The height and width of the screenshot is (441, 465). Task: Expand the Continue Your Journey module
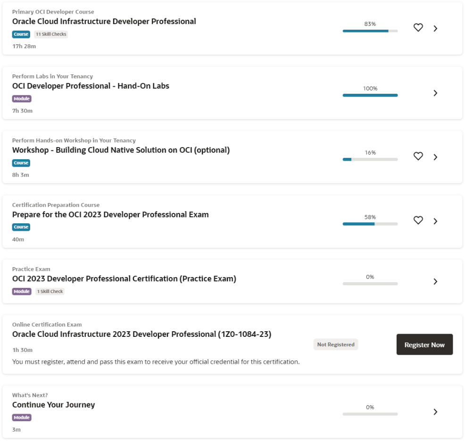click(435, 411)
